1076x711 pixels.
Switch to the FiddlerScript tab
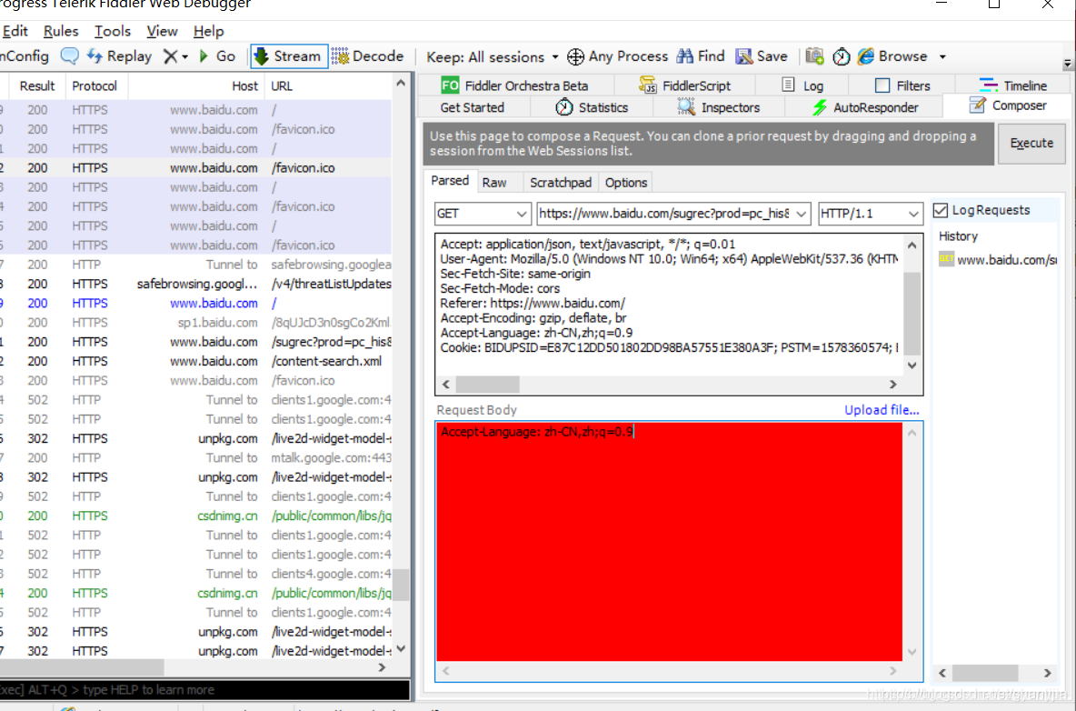point(685,85)
